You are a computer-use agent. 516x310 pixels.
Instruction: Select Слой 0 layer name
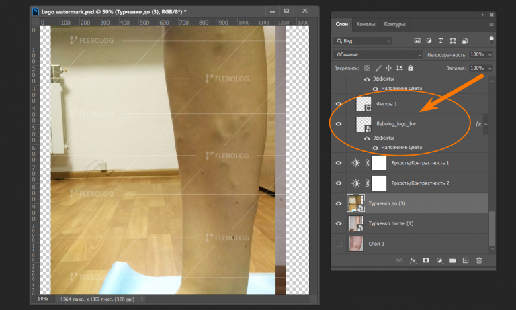[376, 244]
